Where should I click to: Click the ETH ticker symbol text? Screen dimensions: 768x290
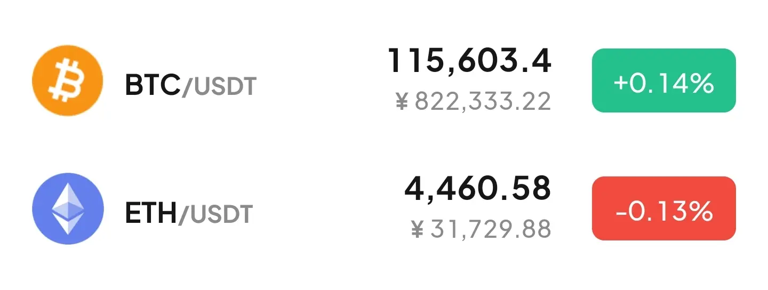click(150, 213)
